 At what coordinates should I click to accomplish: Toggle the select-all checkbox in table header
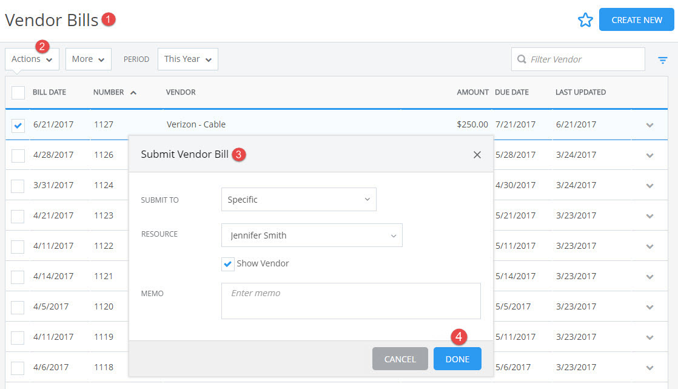tap(18, 92)
